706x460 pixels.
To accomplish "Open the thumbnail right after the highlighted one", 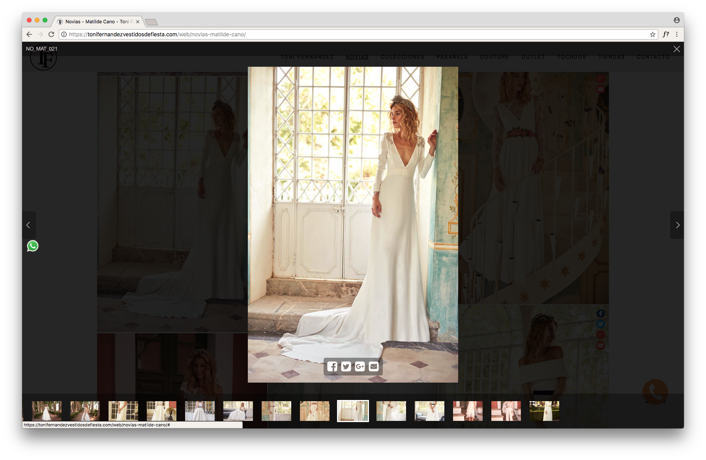I will pos(391,411).
